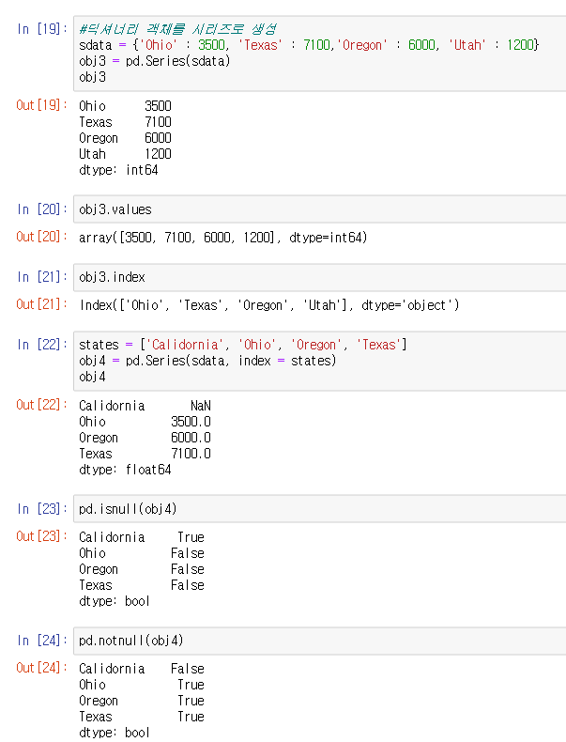Click the 'Texas False' row in Out[23]
The width and height of the screenshot is (566, 742).
coord(142,585)
